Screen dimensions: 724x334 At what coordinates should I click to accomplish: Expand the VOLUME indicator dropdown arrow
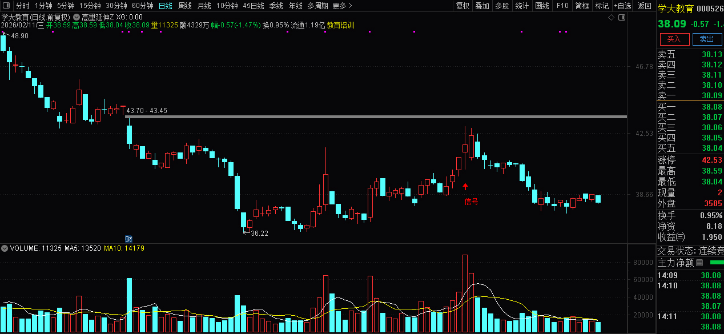click(5, 248)
